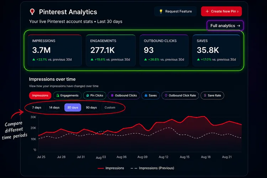Click the Pin Clicks chip icon
Screen dimensions: 267x178
[88, 95]
